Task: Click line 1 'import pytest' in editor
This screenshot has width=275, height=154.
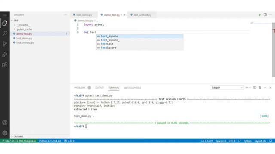Action: pyautogui.click(x=94, y=25)
